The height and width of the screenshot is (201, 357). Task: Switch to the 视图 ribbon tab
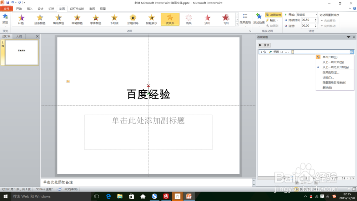pyautogui.click(x=103, y=9)
